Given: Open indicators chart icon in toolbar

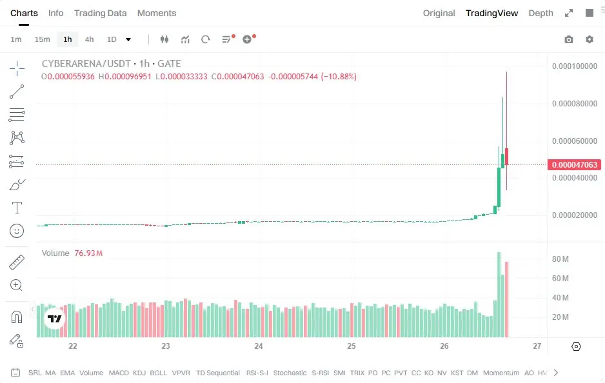Looking at the screenshot, I should 185,39.
